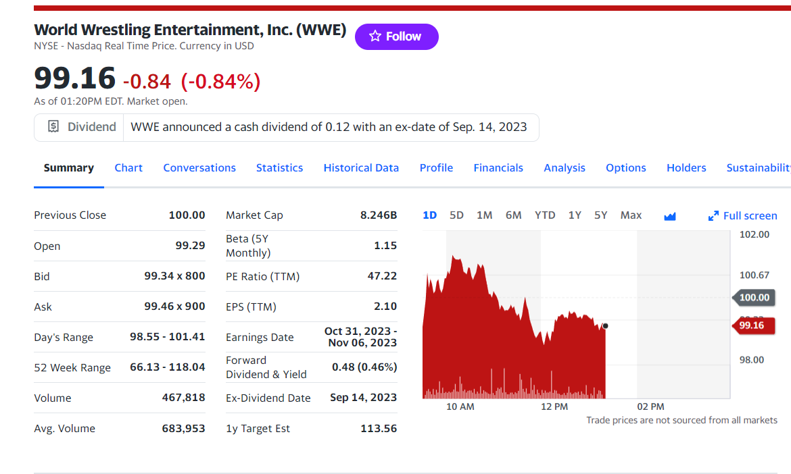
Task: Click the area chart type icon
Action: pos(670,216)
